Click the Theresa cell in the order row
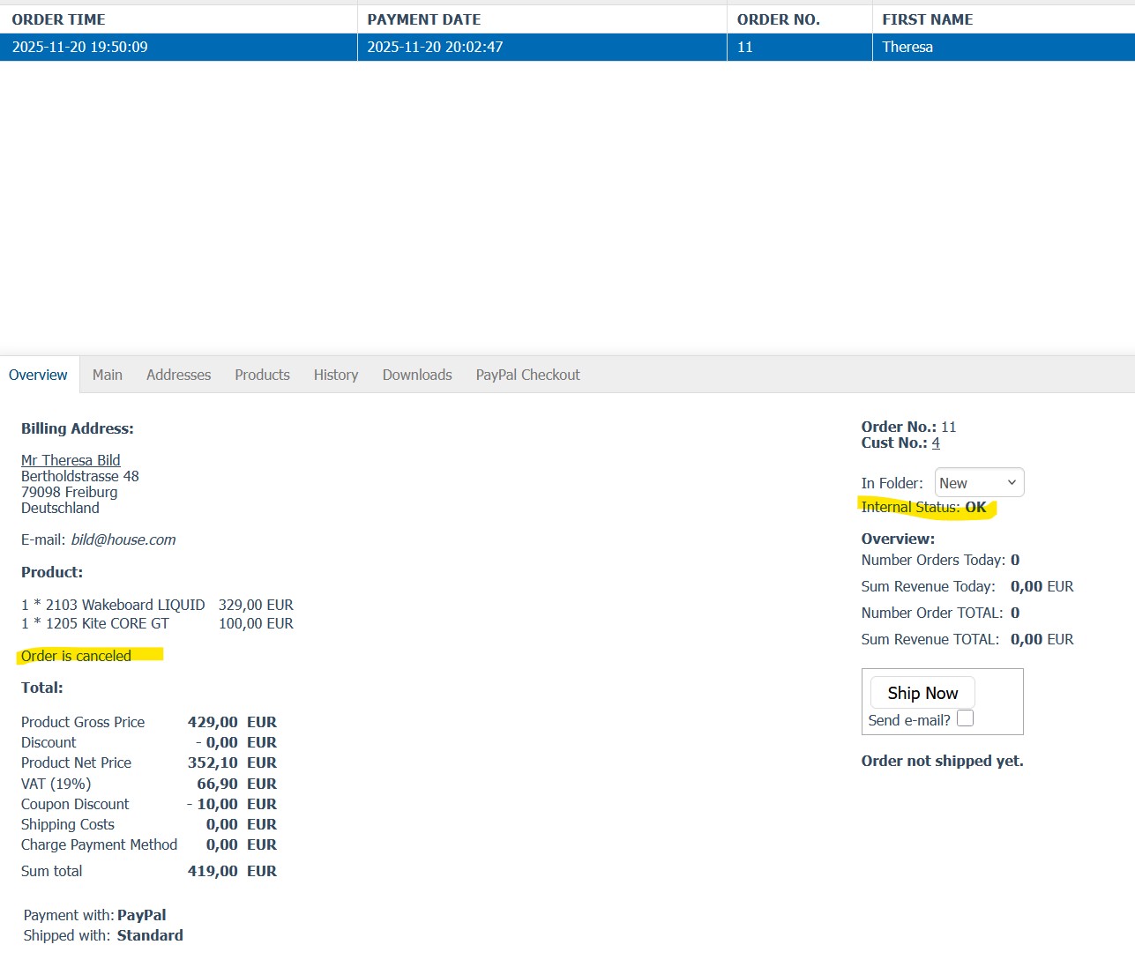 [x=907, y=48]
